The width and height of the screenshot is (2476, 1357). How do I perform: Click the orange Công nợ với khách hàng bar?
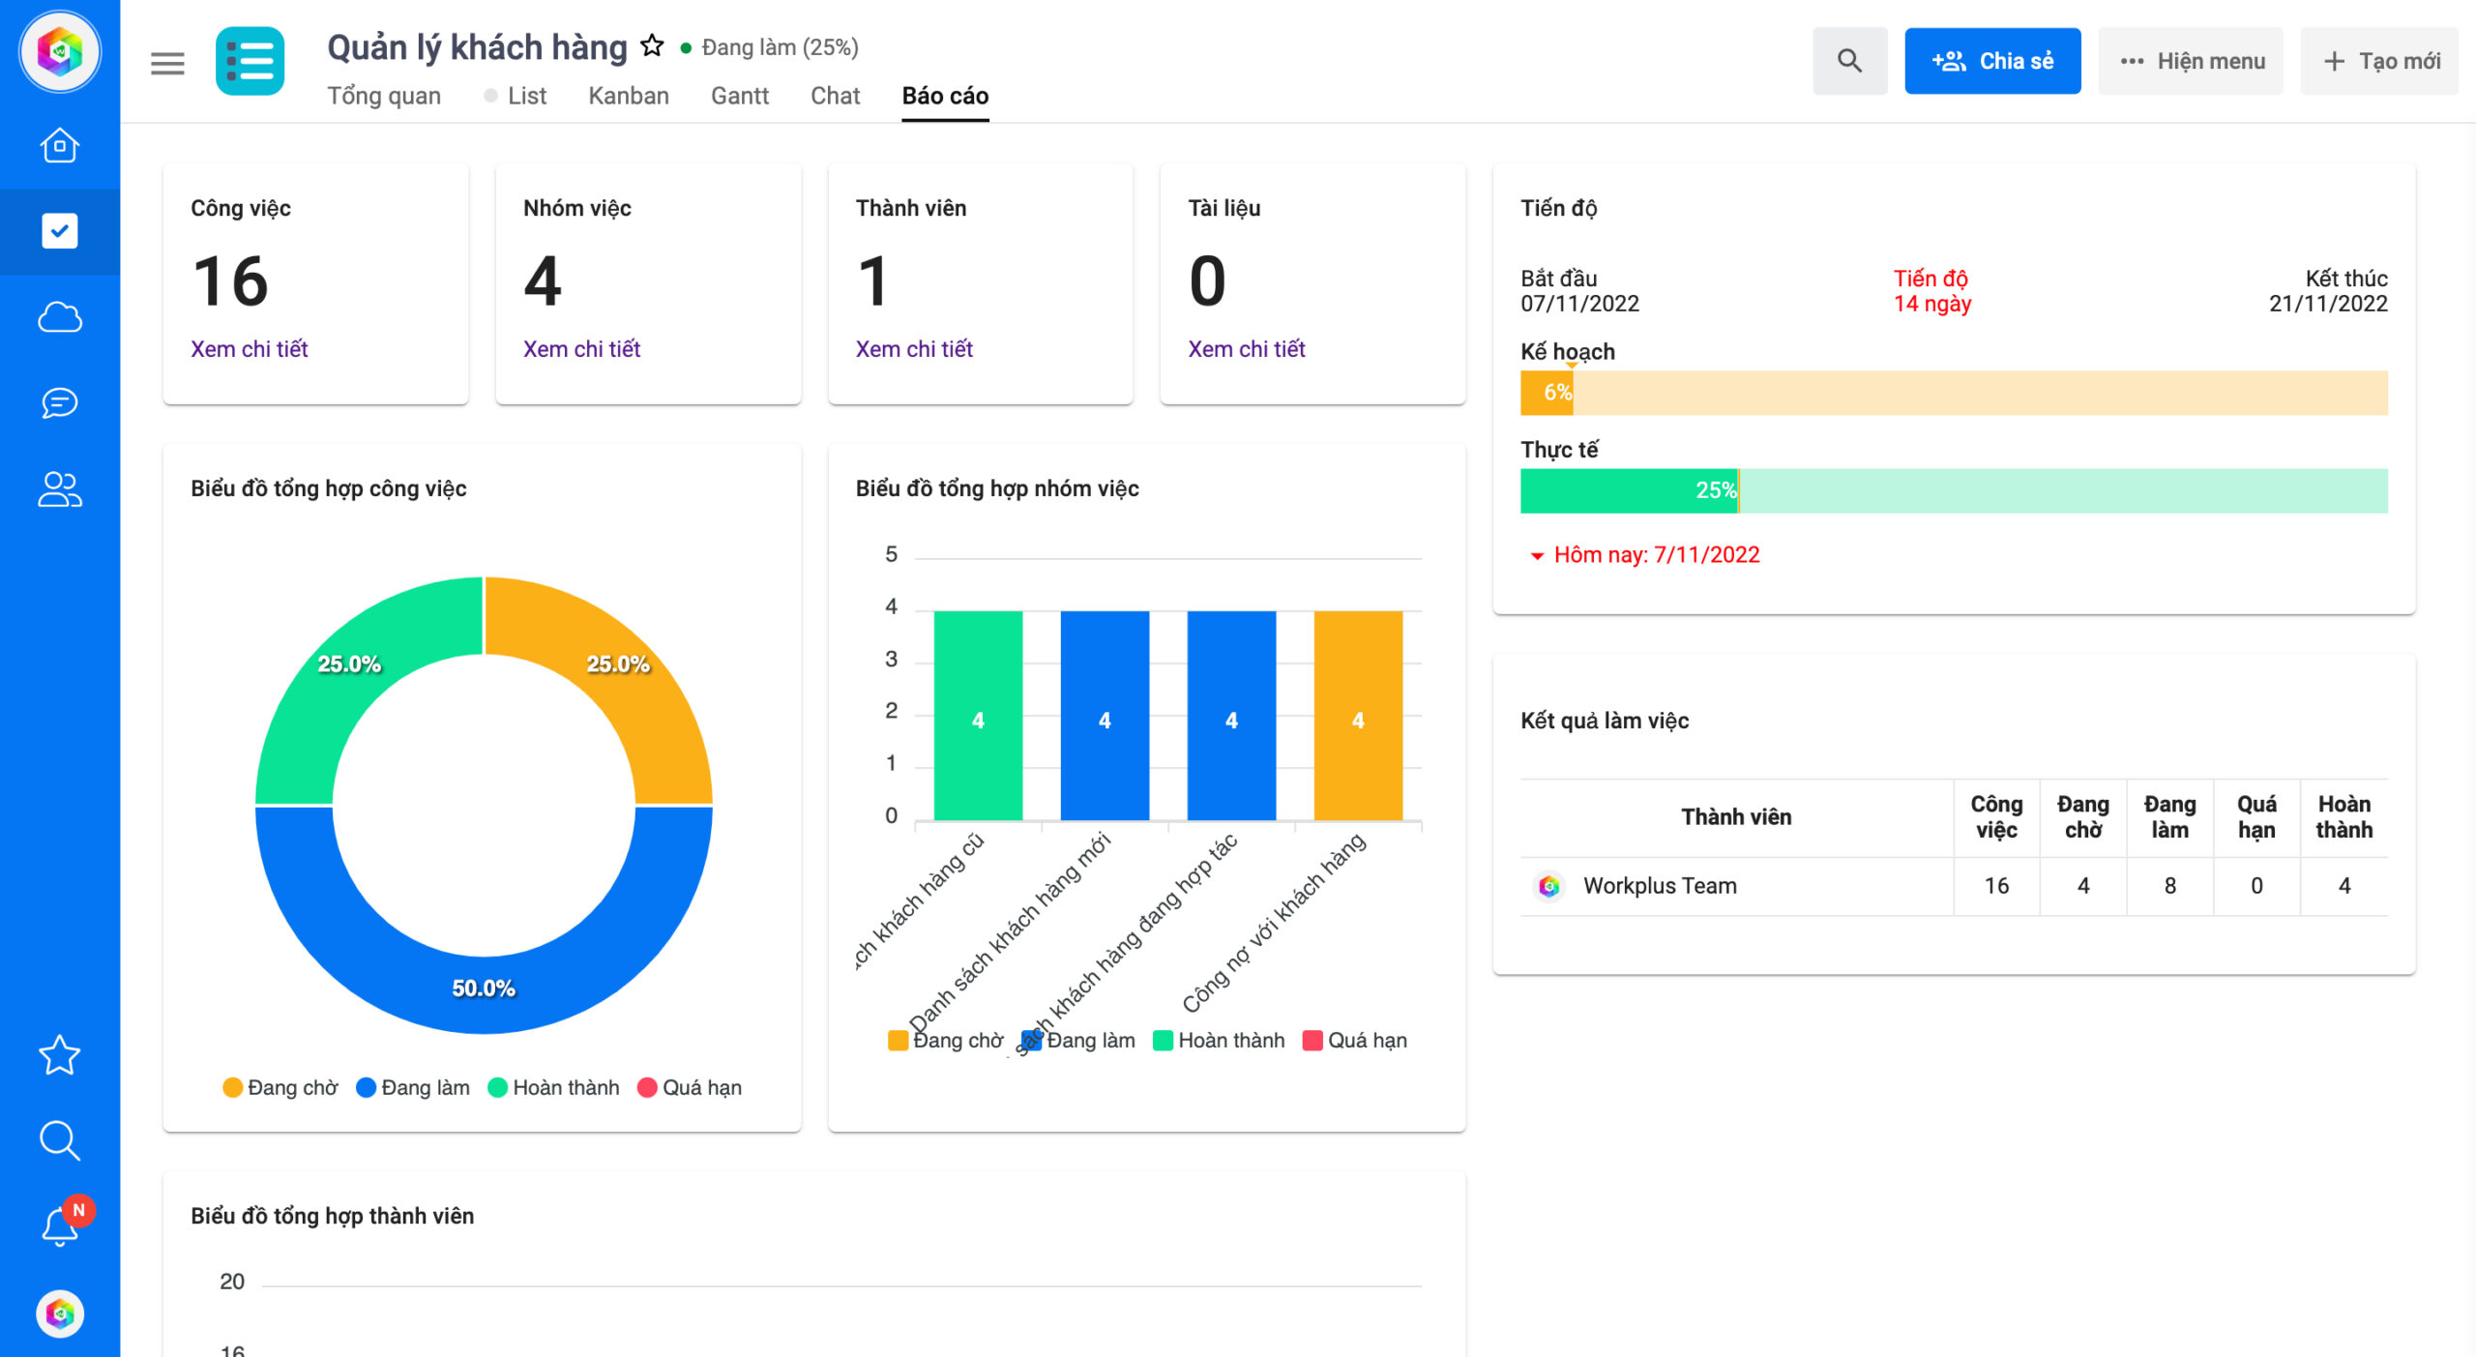pyautogui.click(x=1358, y=716)
